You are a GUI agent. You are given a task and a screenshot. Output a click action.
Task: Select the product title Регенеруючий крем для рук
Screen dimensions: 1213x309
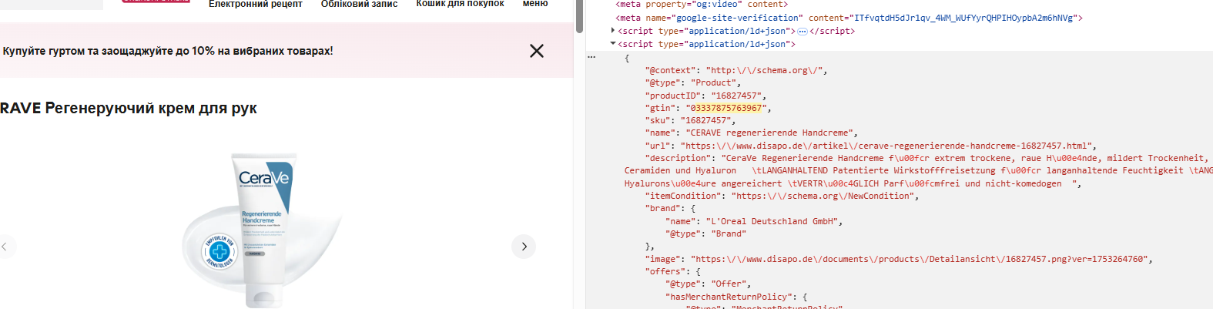click(151, 108)
